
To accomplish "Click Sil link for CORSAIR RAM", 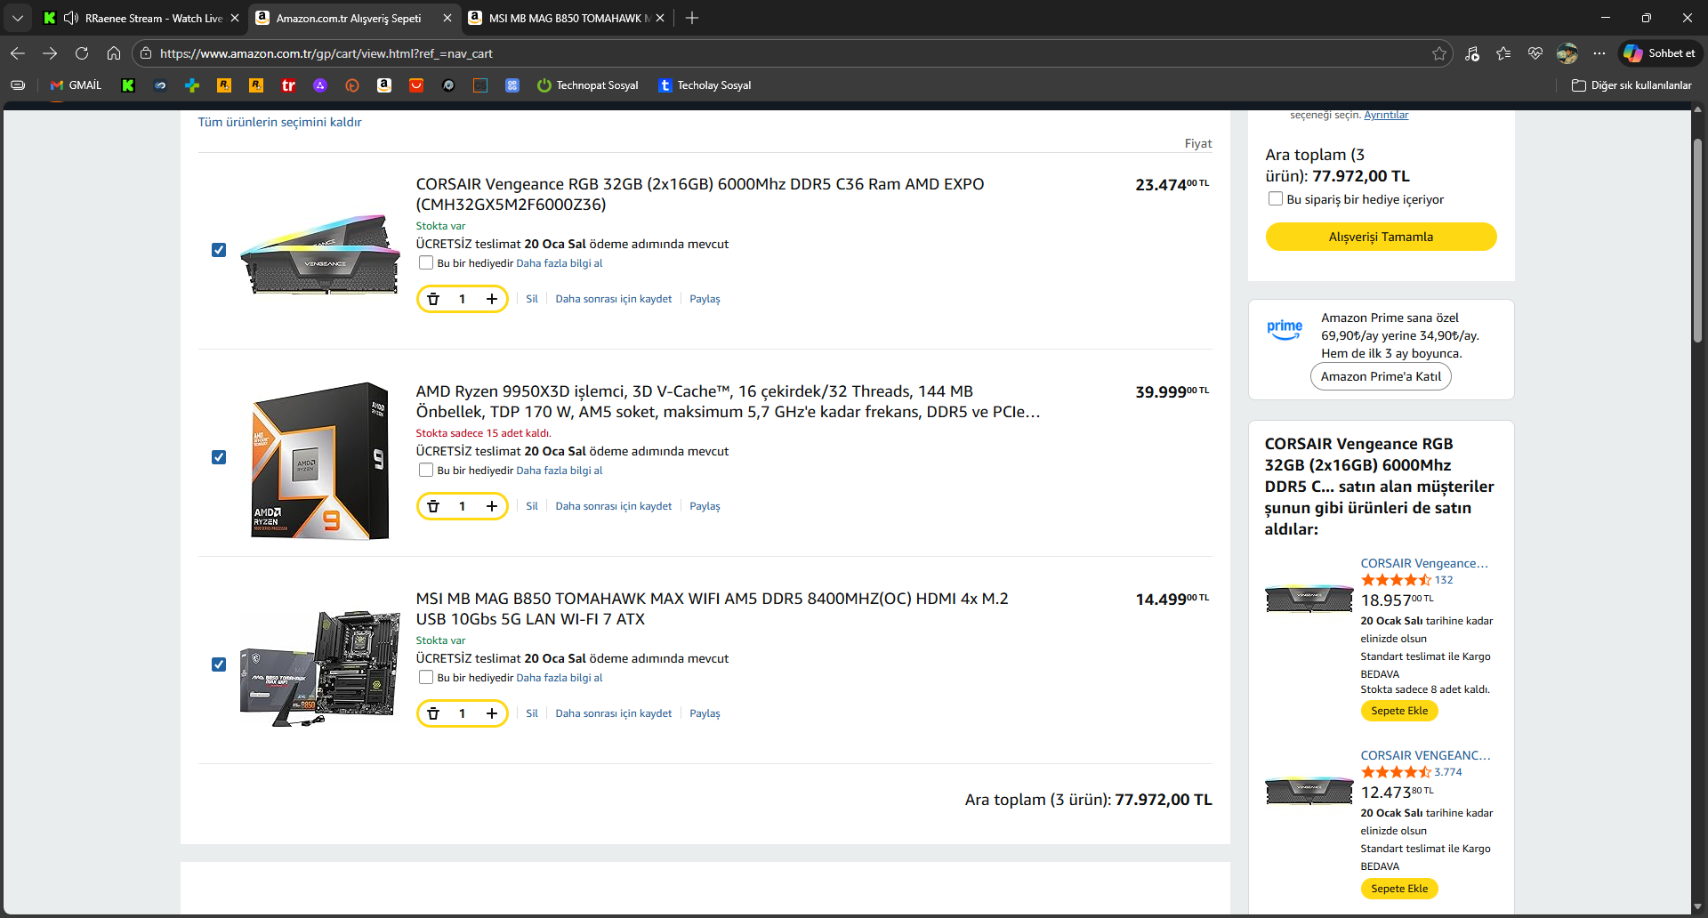I will click(x=532, y=299).
